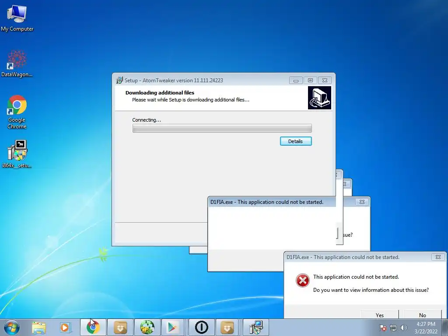This screenshot has height=336, width=448.
Task: Click the 'Connecting...' status text
Action: point(147,120)
